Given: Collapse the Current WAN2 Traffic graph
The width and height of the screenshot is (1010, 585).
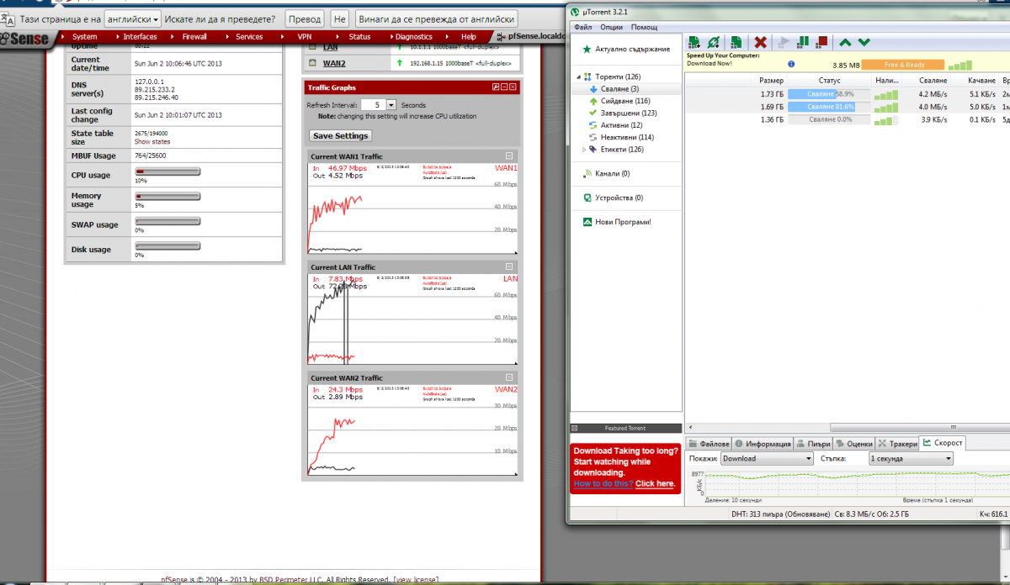Looking at the screenshot, I should click(x=509, y=378).
